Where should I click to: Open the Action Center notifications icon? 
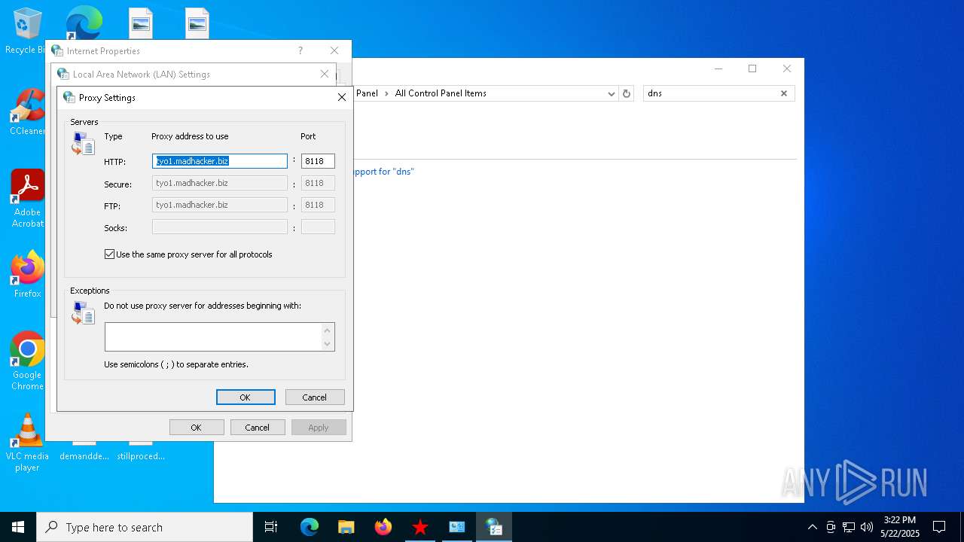(x=939, y=527)
